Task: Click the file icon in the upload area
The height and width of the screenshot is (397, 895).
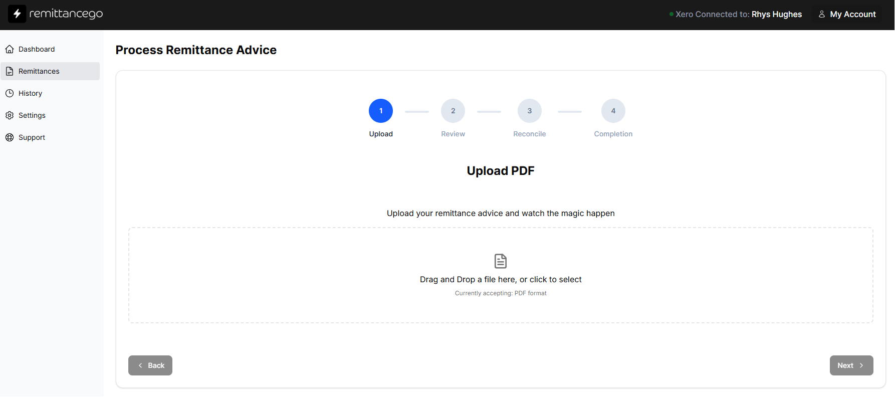Action: [x=500, y=261]
